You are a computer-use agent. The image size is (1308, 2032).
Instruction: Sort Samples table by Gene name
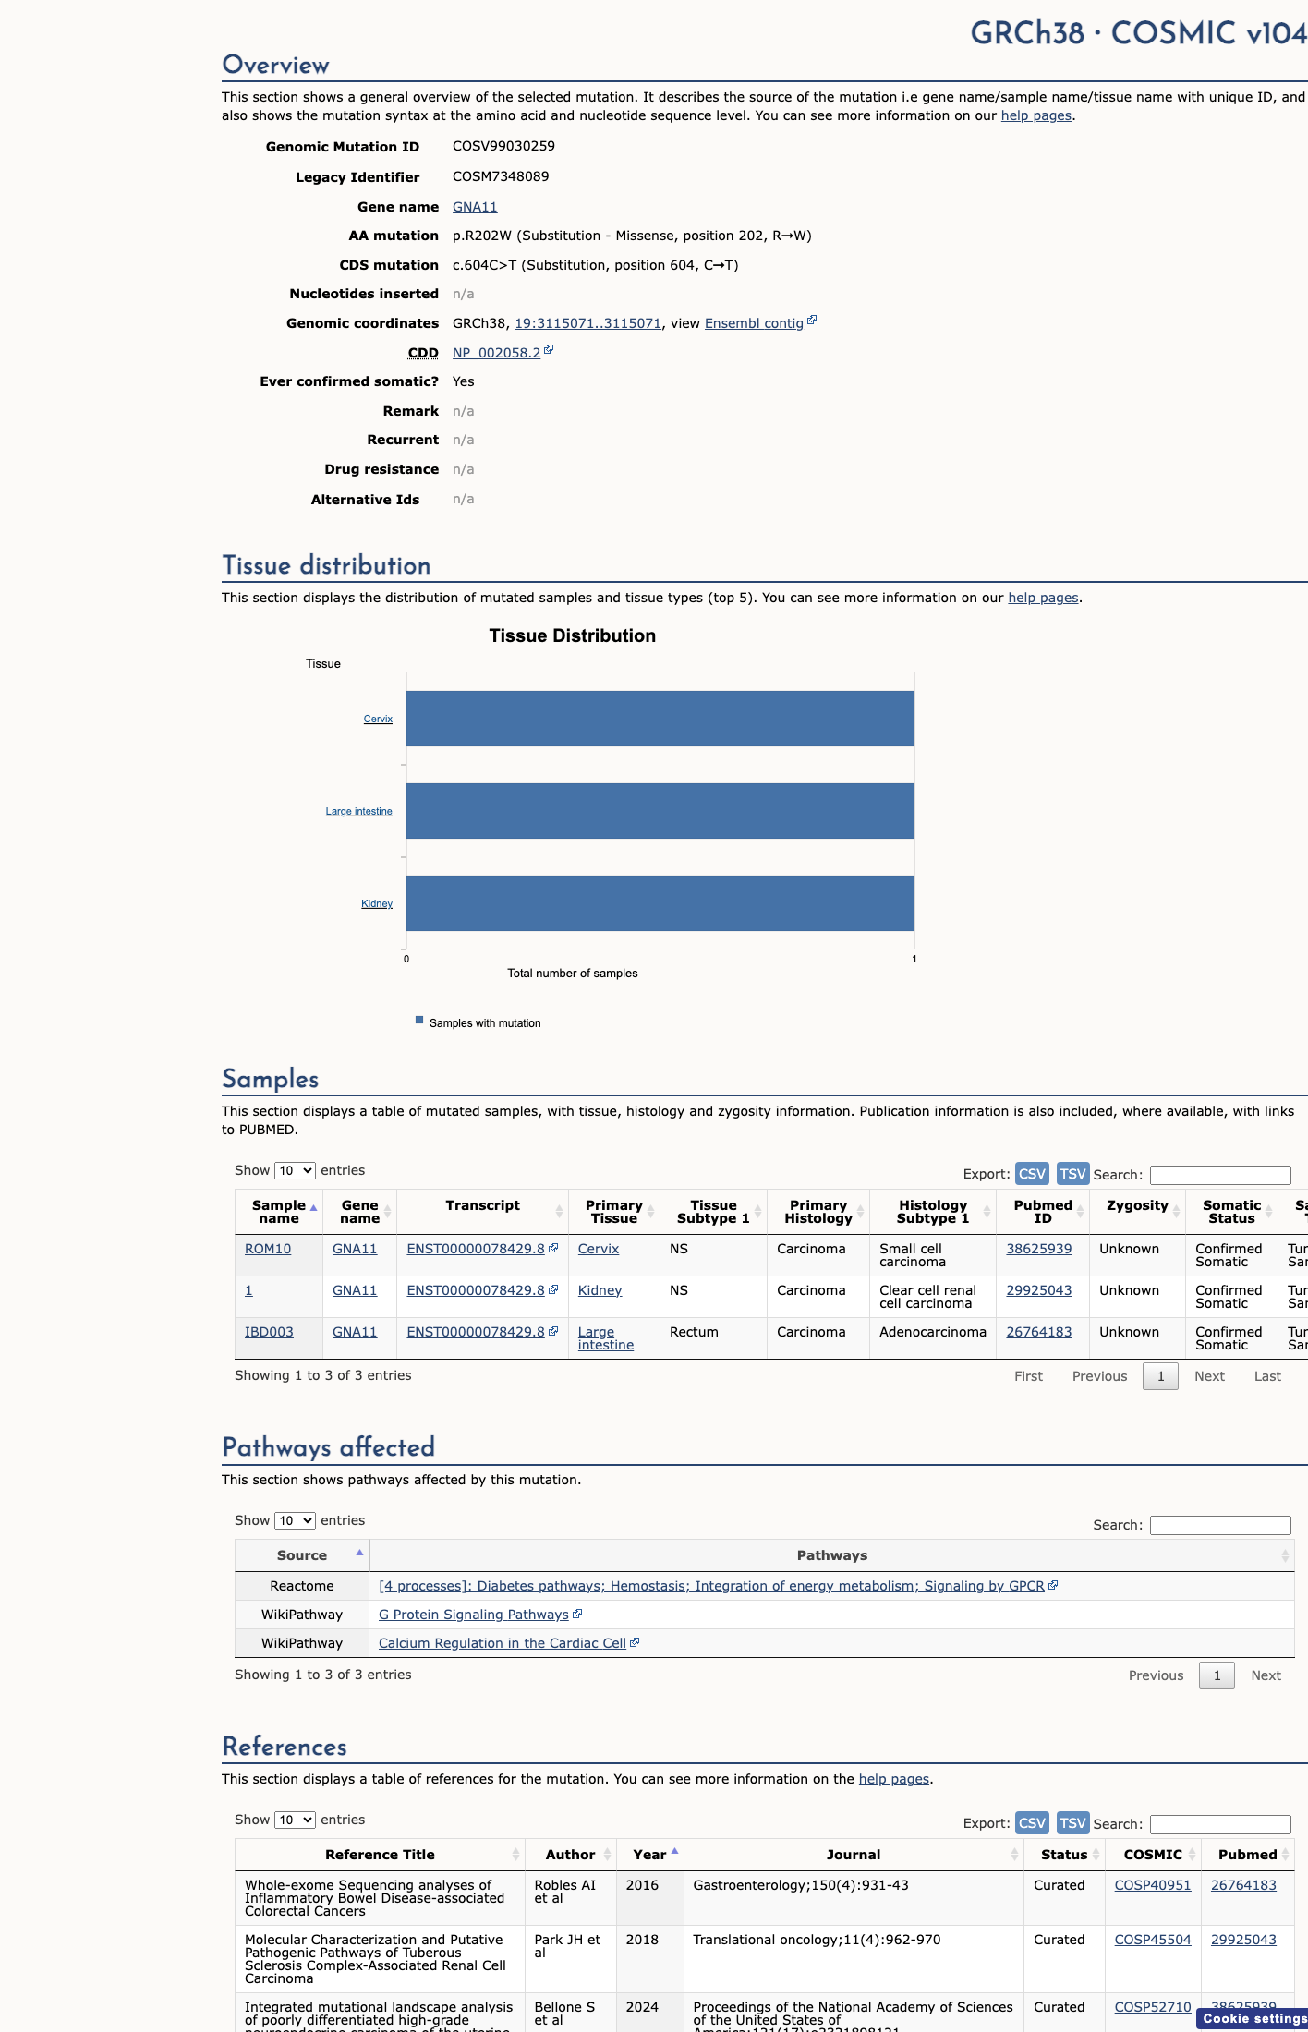359,1212
